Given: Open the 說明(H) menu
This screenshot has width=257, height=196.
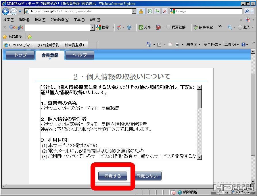Looking at the screenshot, I should (x=95, y=20).
